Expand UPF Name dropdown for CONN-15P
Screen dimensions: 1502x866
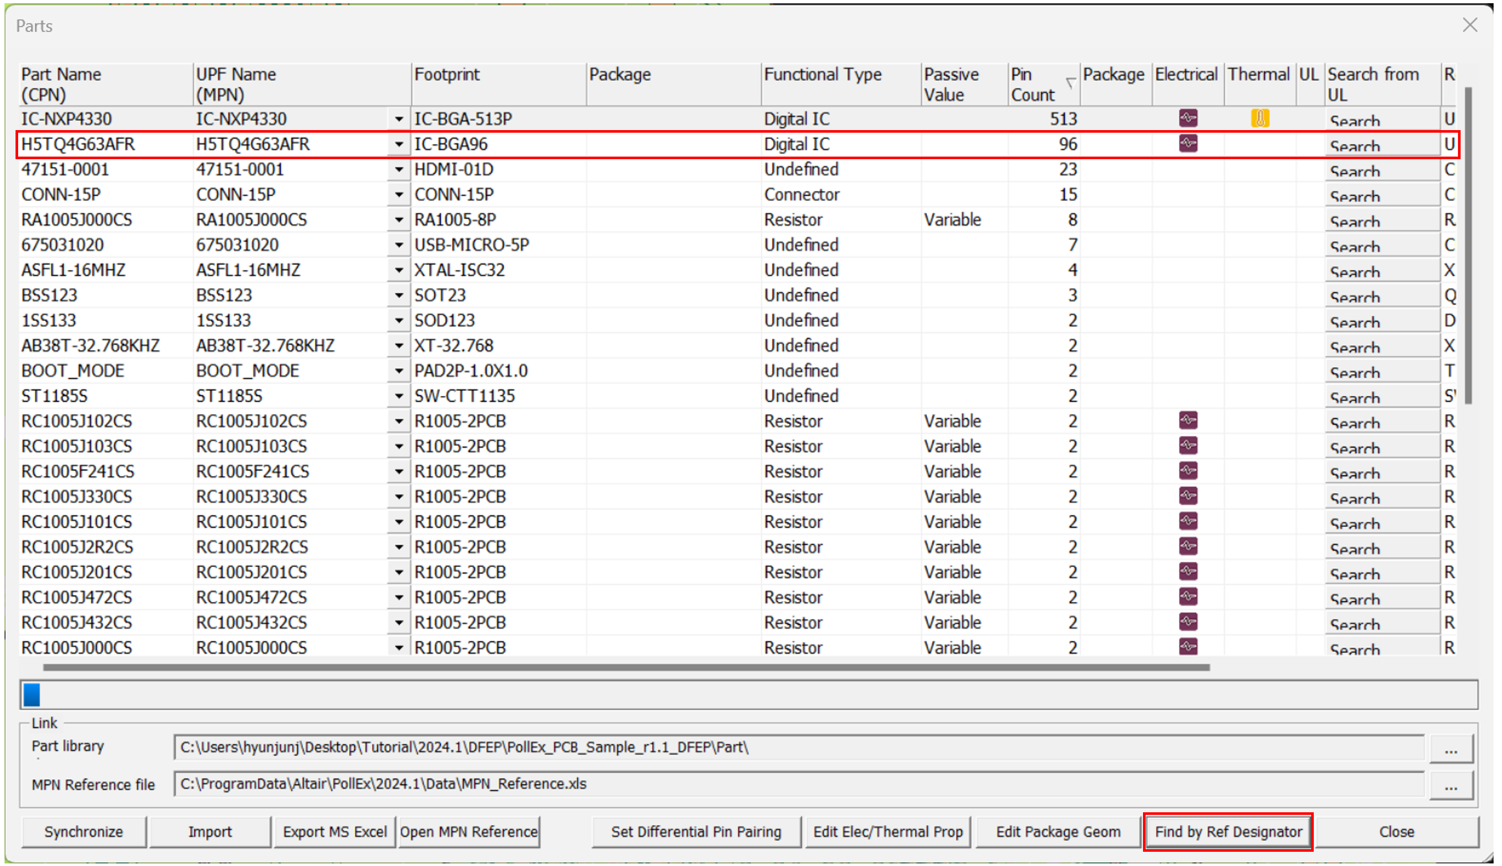398,195
